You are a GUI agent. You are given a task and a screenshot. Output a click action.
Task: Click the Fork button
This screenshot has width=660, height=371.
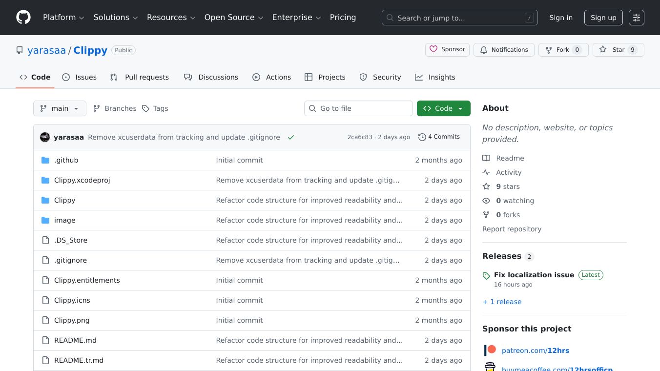pyautogui.click(x=562, y=49)
